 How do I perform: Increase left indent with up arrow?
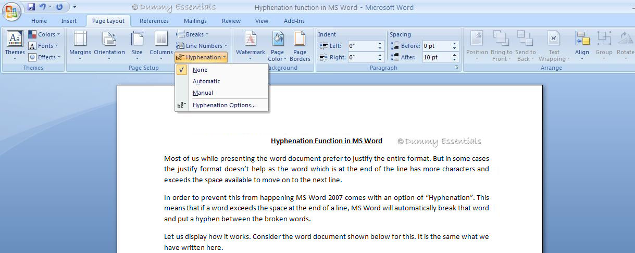click(380, 44)
